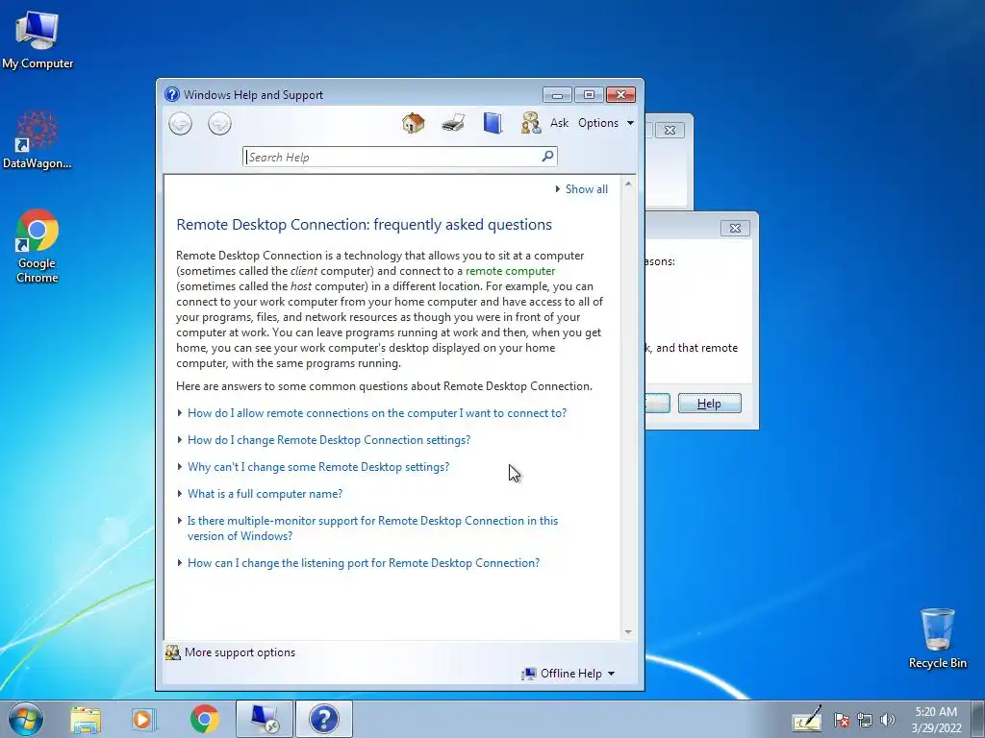This screenshot has width=985, height=738.
Task: Open the Options dropdown menu
Action: click(x=606, y=123)
